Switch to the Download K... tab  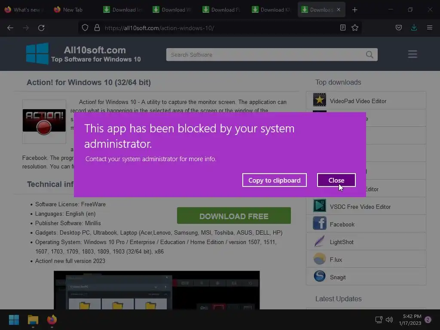(271, 10)
